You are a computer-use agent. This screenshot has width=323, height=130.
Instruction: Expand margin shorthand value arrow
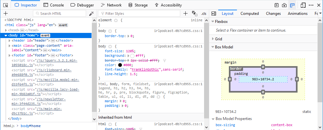(x=121, y=101)
